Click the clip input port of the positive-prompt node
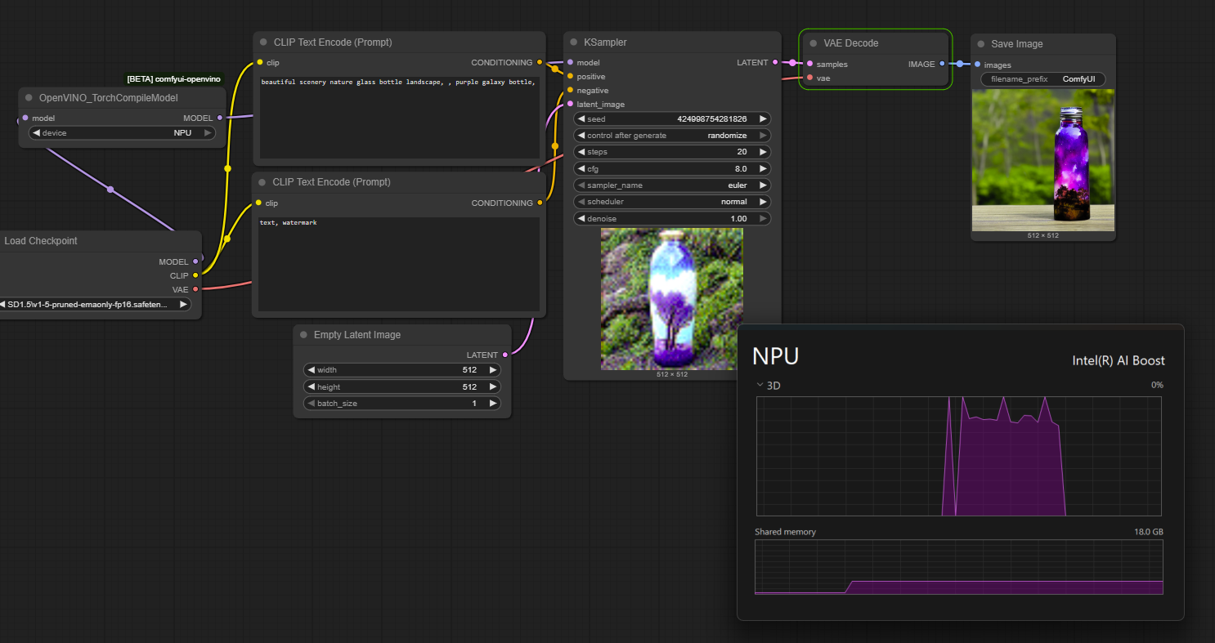 pyautogui.click(x=260, y=62)
